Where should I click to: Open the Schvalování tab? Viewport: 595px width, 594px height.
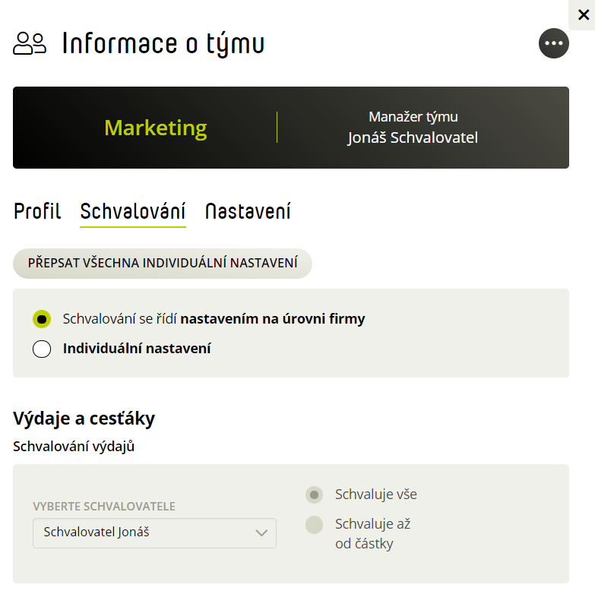133,211
